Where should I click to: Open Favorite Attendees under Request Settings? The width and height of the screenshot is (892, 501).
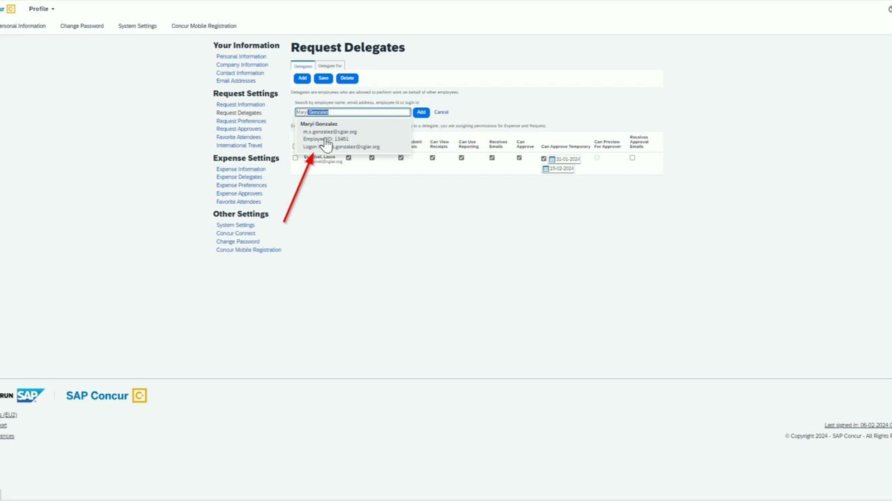[238, 137]
